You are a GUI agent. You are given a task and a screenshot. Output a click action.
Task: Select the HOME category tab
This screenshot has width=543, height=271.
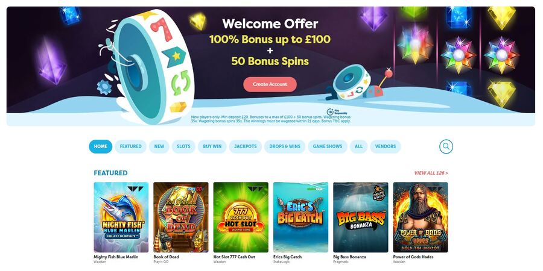point(100,146)
